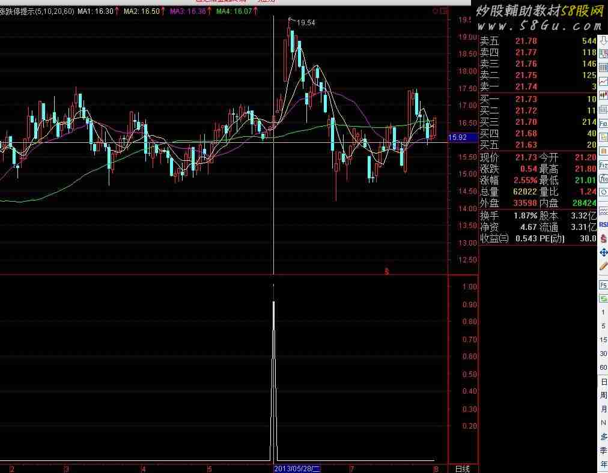Click the 买二 price 21.72
The image size is (608, 473).
(x=526, y=111)
